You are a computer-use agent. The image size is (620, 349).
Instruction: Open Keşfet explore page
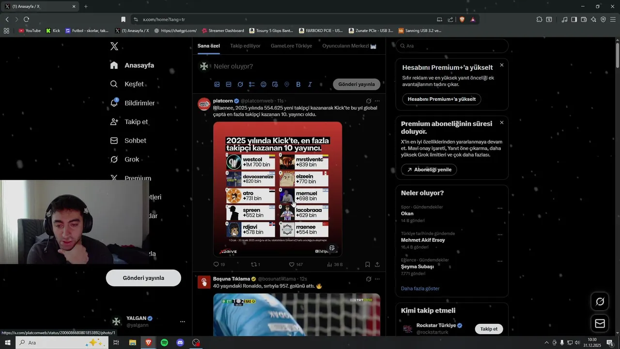[127, 84]
